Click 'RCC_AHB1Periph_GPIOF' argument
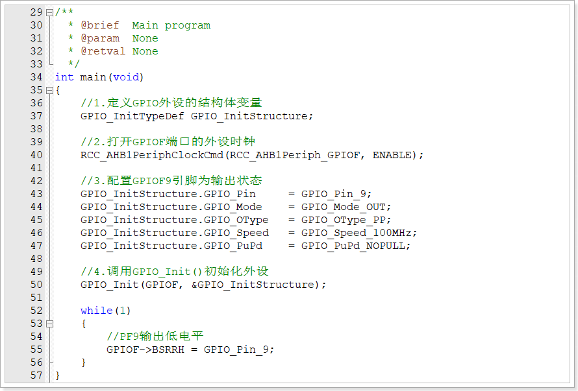Image resolution: width=578 pixels, height=391 pixels. (x=295, y=155)
